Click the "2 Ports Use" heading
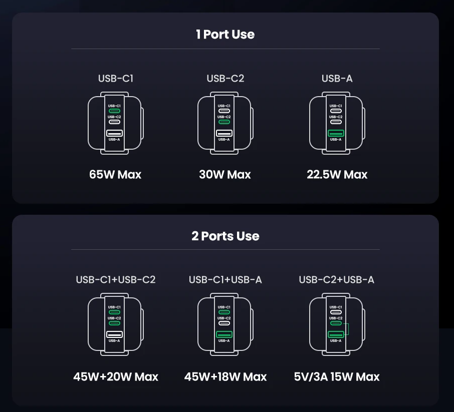The height and width of the screenshot is (412, 454). tap(225, 236)
